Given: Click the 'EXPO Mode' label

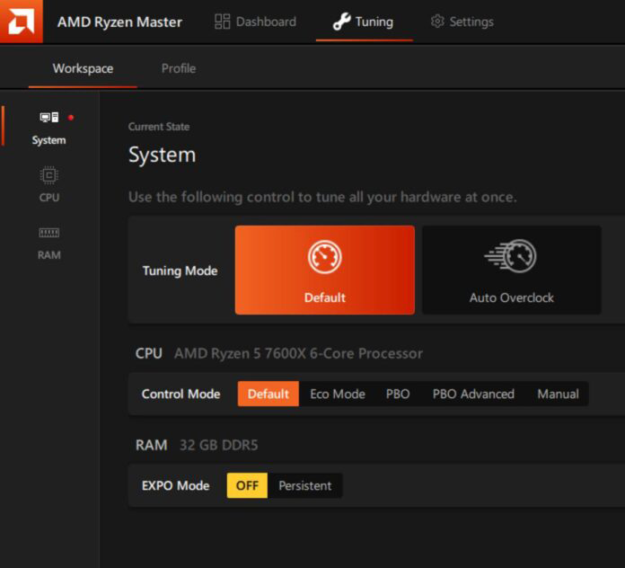Looking at the screenshot, I should [176, 485].
